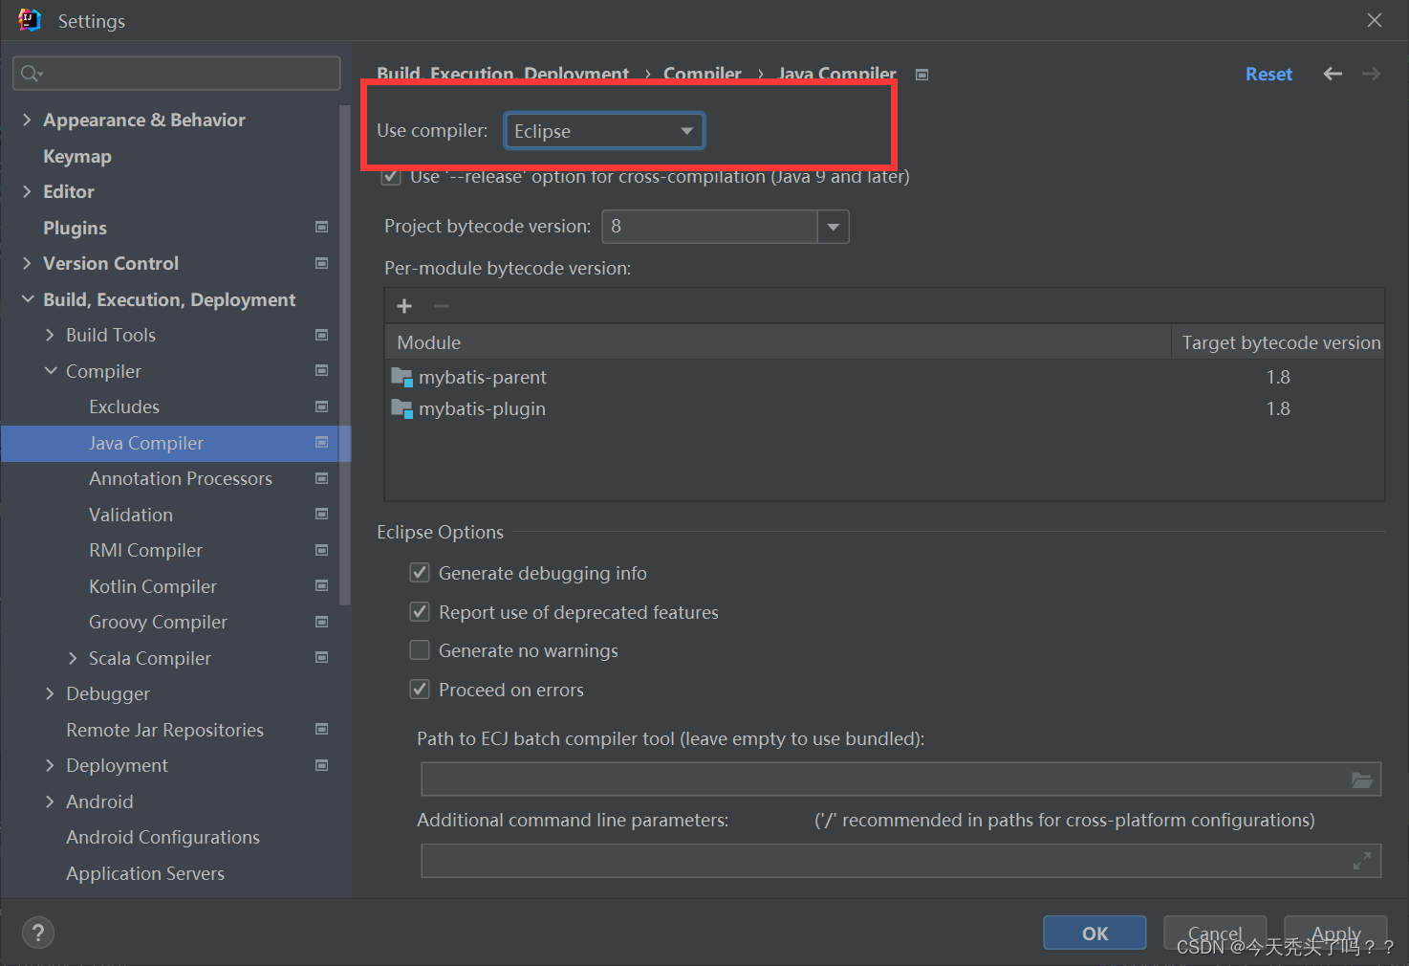
Task: Open the Annotation Processors settings page
Action: (x=181, y=478)
